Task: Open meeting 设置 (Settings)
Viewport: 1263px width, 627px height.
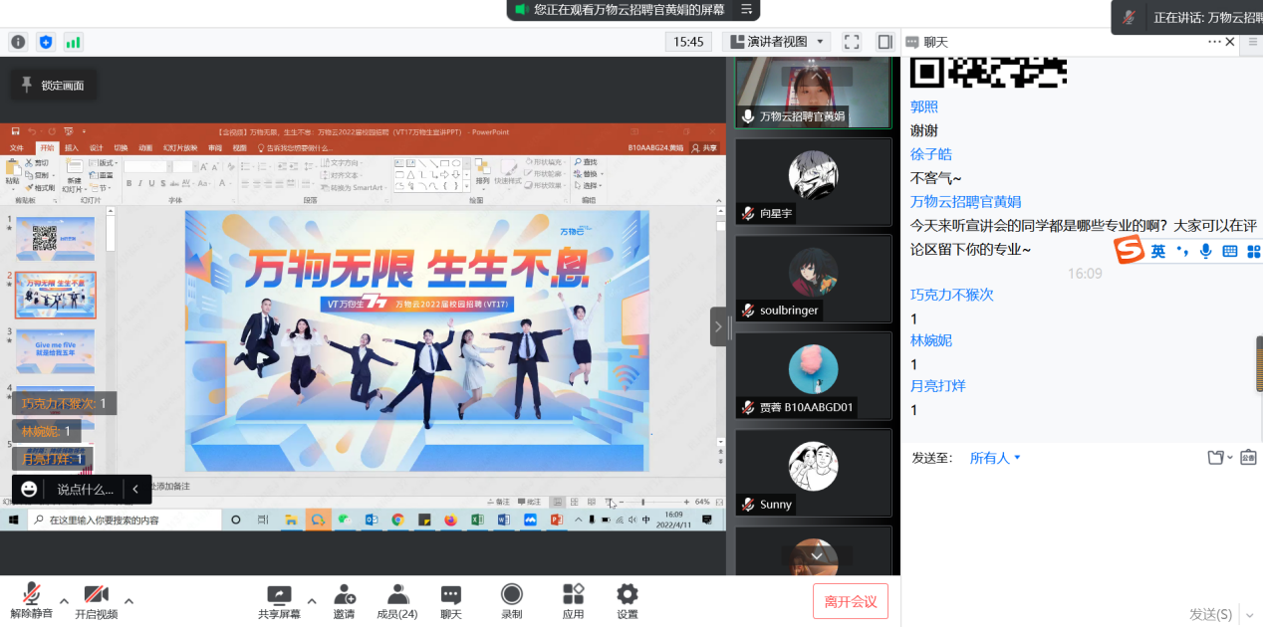Action: pos(627,594)
